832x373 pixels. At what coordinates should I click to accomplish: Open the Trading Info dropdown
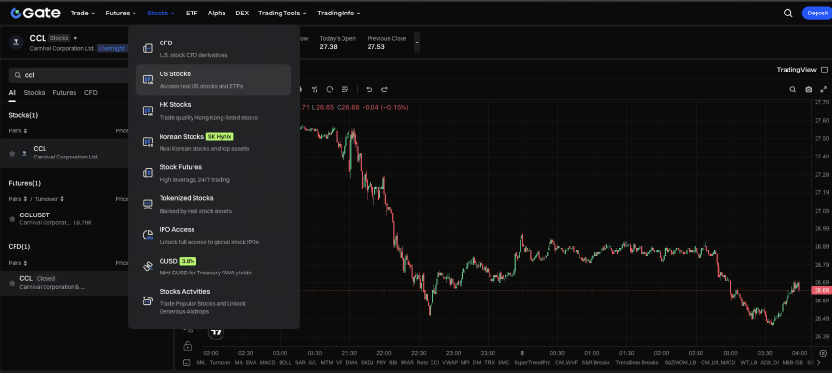(339, 14)
